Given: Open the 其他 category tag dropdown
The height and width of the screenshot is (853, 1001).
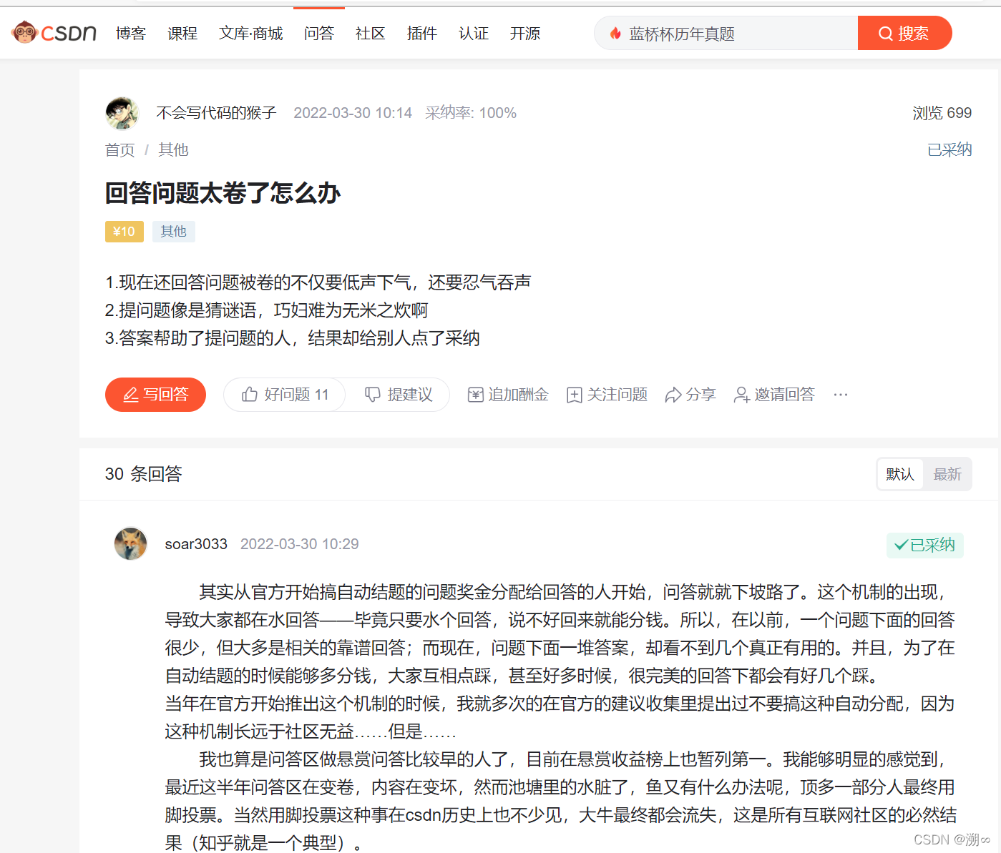Looking at the screenshot, I should [x=173, y=231].
